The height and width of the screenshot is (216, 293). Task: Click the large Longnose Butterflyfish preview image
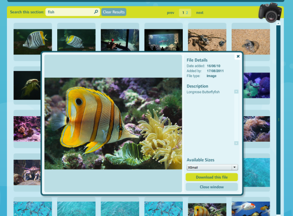click(113, 124)
